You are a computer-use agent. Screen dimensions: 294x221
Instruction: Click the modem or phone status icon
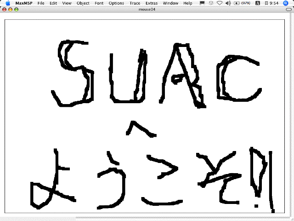point(211,3)
